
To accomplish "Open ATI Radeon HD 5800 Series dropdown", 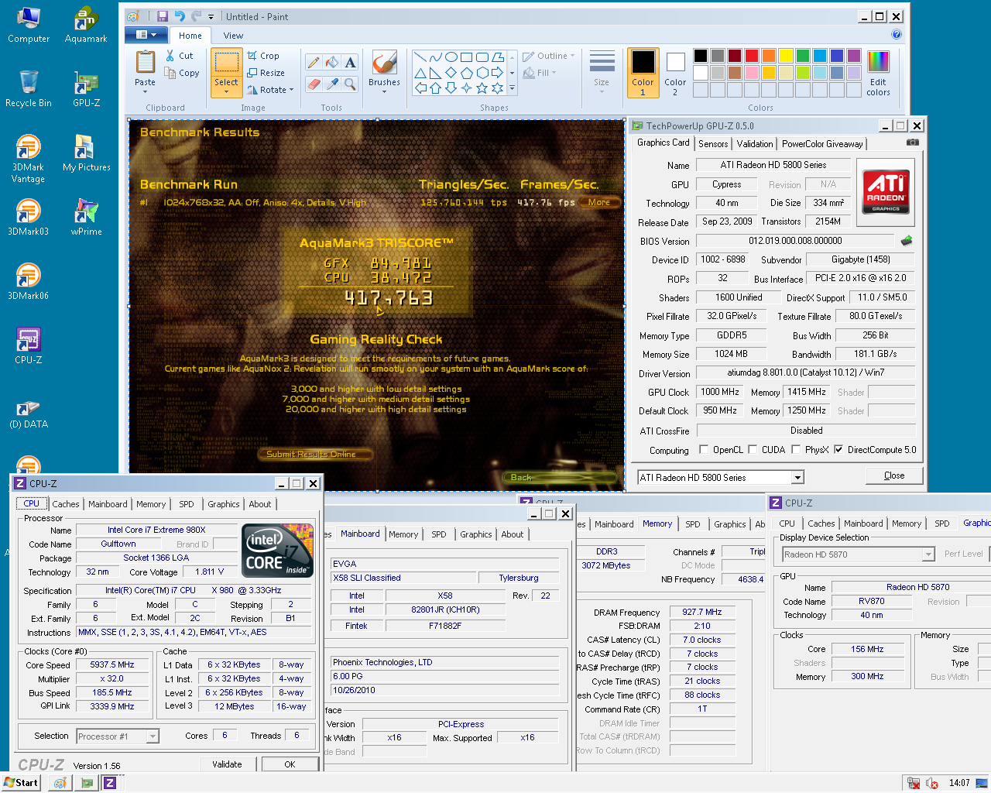I will (x=797, y=478).
